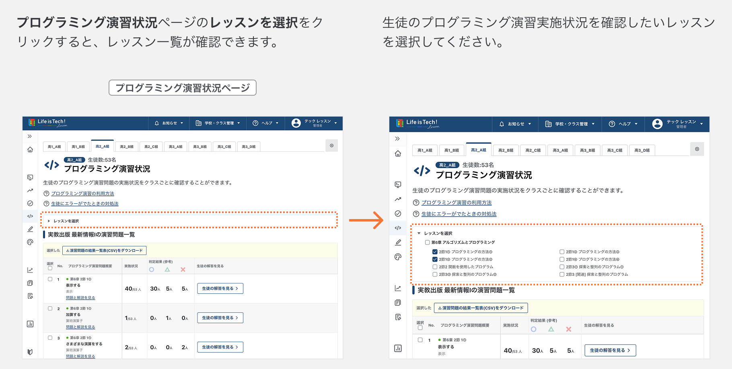Open 生徒にエラーがでたときの対処法 link in right screenshot
Image resolution: width=732 pixels, height=369 pixels.
click(459, 214)
